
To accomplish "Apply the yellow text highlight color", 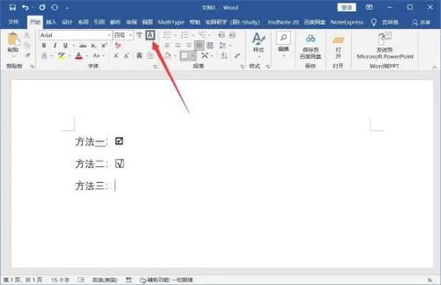I will click(62, 56).
